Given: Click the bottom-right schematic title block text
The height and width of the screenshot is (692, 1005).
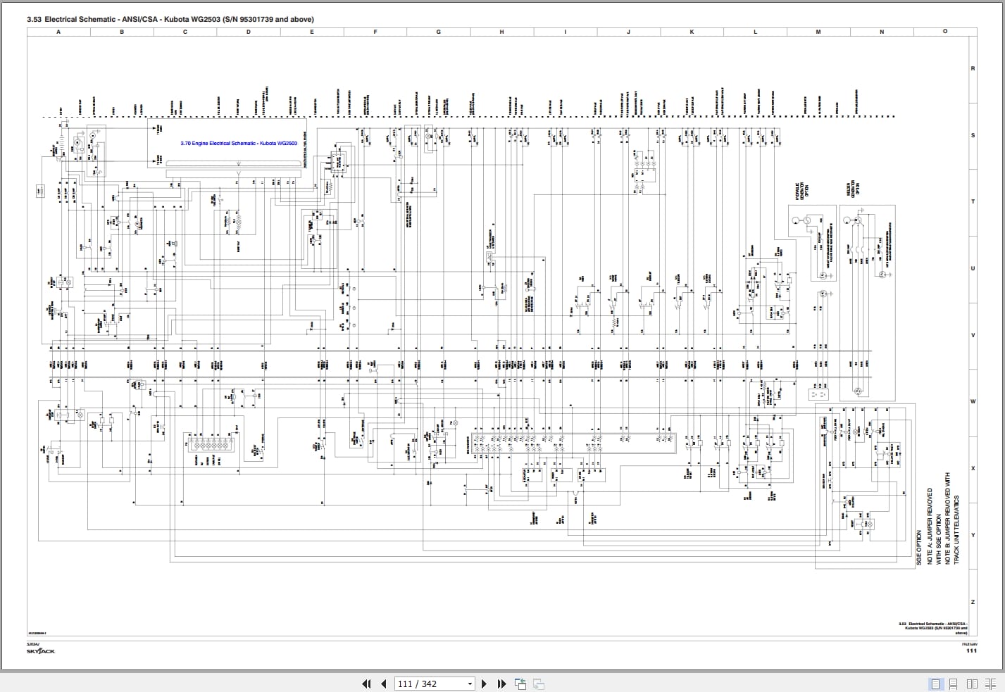Looking at the screenshot, I should (x=933, y=628).
